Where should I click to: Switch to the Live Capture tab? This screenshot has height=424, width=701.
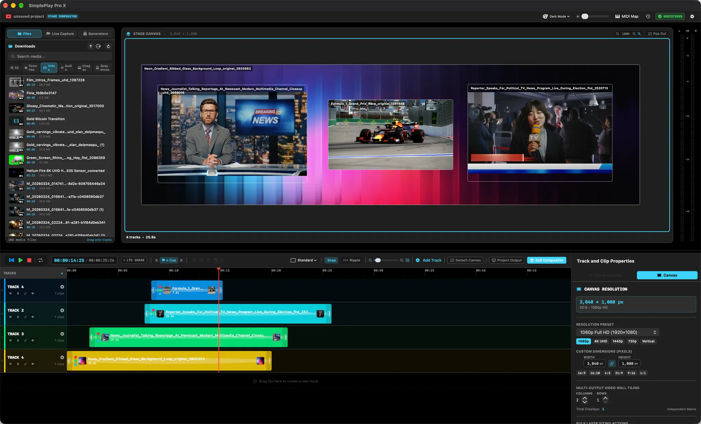[x=60, y=34]
